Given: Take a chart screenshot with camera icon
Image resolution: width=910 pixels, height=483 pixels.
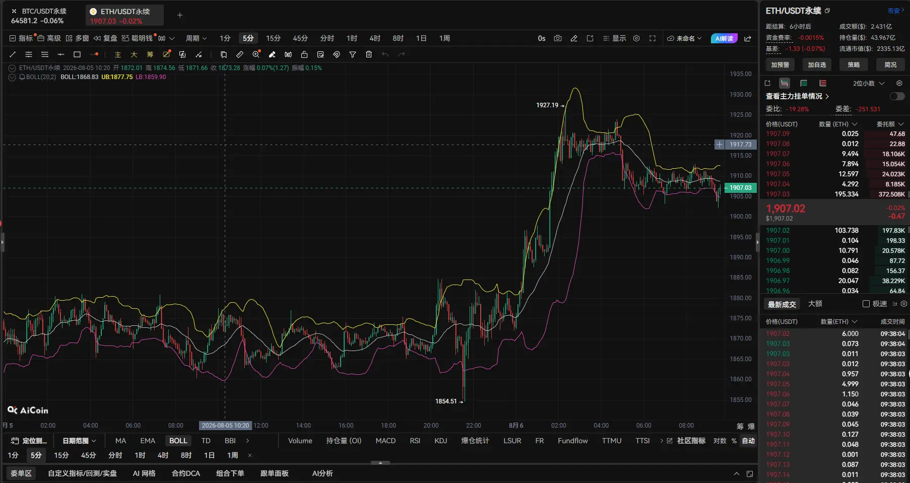Looking at the screenshot, I should [x=558, y=38].
